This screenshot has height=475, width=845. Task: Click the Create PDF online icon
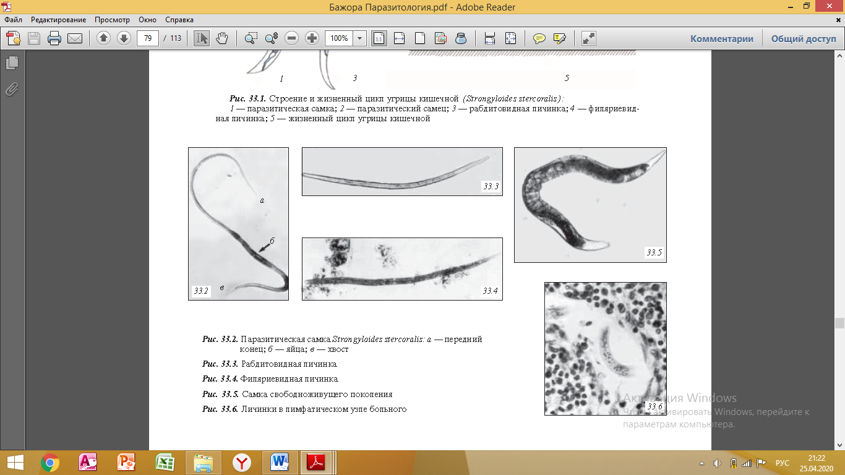(14, 38)
